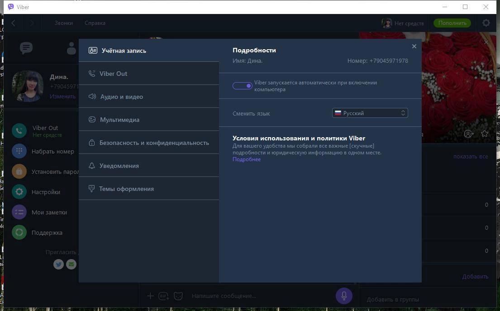Go forward with the right arrow
Image resolution: width=500 pixels, height=311 pixels.
click(32, 23)
